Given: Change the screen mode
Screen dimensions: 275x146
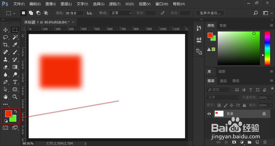Looking at the screenshot, I should (15, 128).
